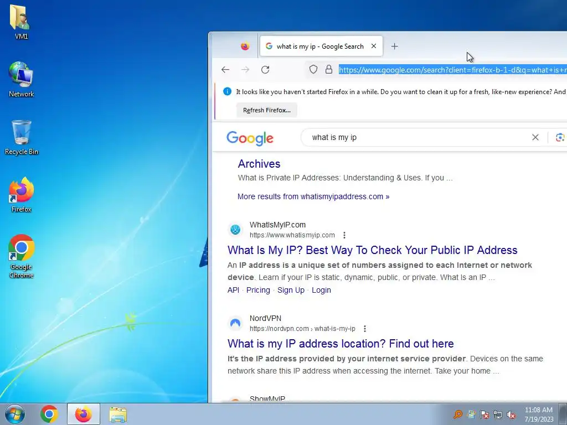This screenshot has width=567, height=425.
Task: Search by image with Lens icon
Action: (x=560, y=137)
